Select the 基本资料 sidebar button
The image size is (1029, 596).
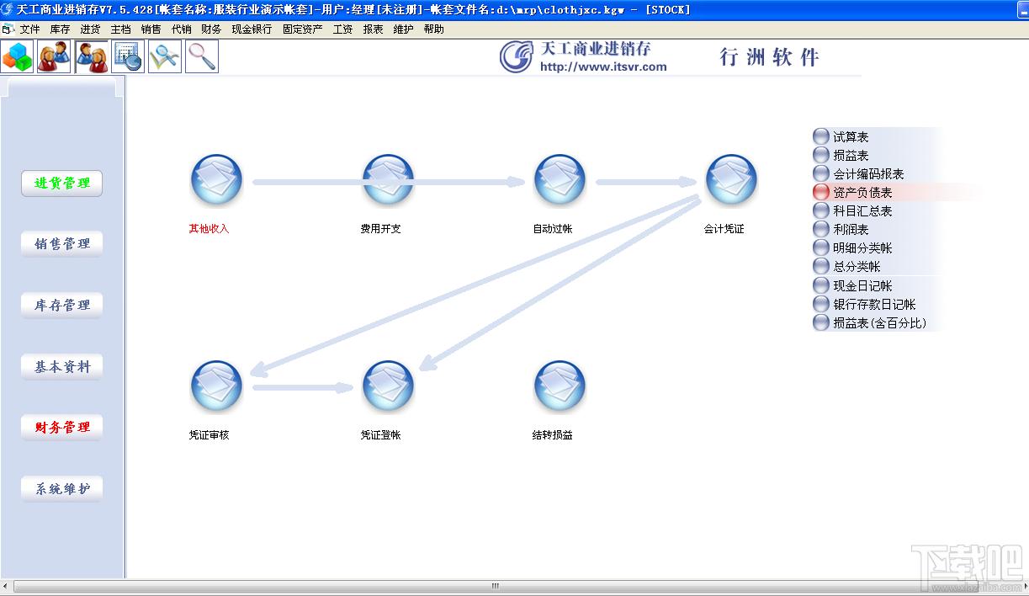[x=62, y=366]
